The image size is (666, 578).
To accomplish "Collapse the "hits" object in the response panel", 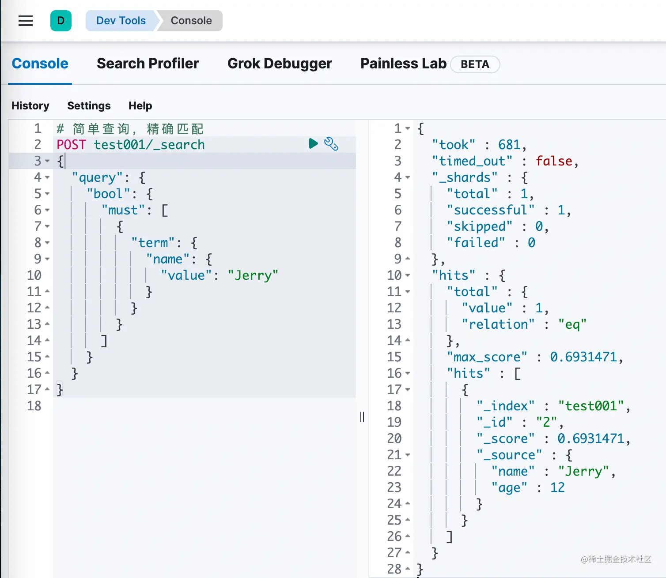I will point(407,275).
